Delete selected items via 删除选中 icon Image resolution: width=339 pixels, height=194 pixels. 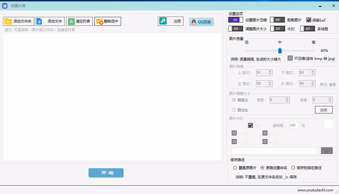[x=99, y=21]
